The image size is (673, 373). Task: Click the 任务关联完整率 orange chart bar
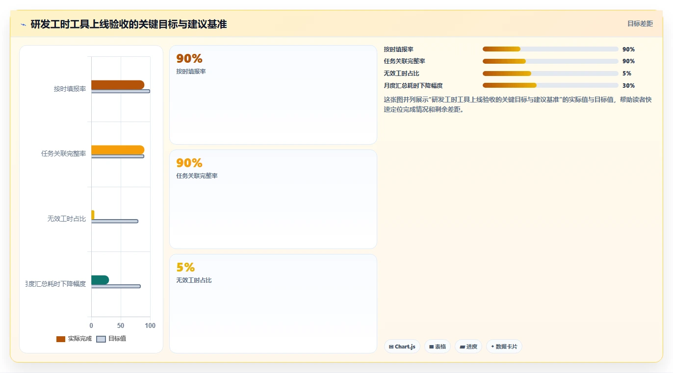coord(118,150)
